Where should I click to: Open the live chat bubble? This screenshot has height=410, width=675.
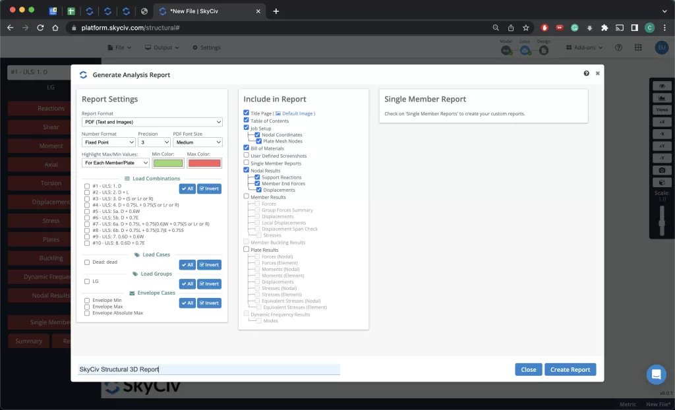coord(656,374)
